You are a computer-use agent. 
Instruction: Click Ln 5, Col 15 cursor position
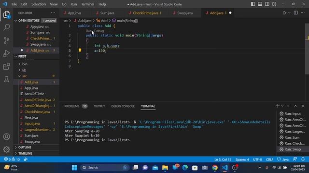(x=223, y=160)
